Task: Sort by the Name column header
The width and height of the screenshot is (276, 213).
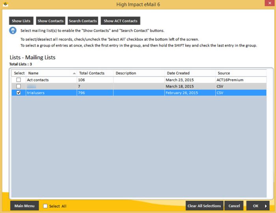Action: coord(51,73)
